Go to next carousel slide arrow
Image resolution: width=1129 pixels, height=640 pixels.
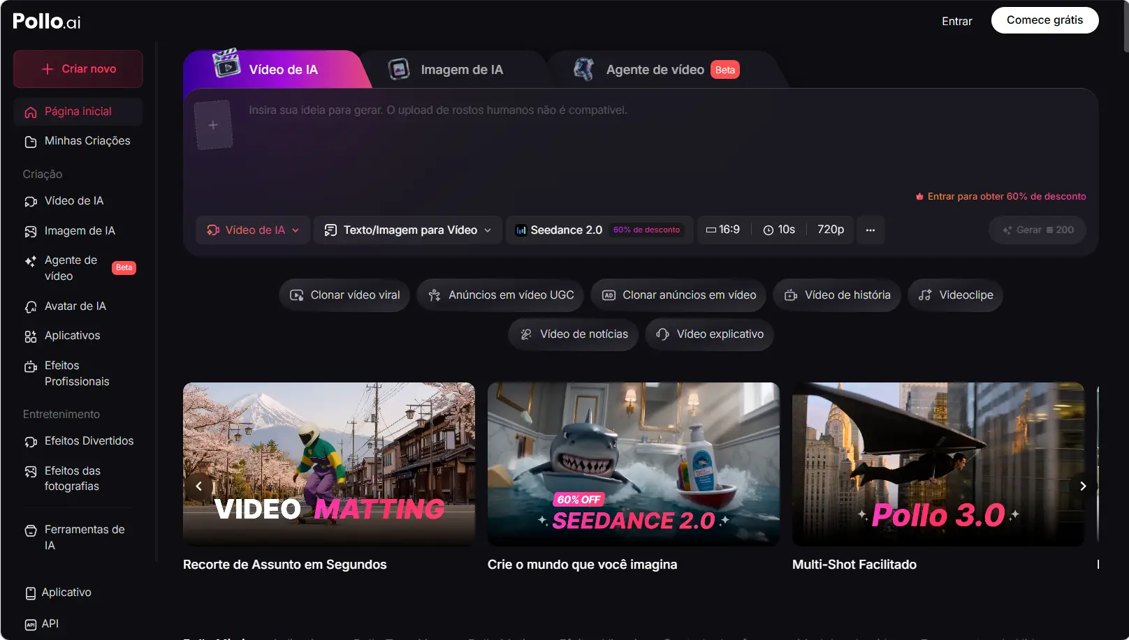click(x=1083, y=486)
